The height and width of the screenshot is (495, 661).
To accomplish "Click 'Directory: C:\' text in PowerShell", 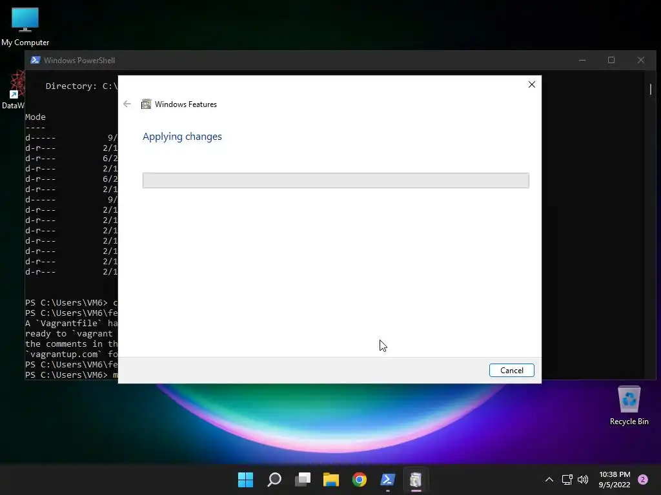I will [x=82, y=86].
